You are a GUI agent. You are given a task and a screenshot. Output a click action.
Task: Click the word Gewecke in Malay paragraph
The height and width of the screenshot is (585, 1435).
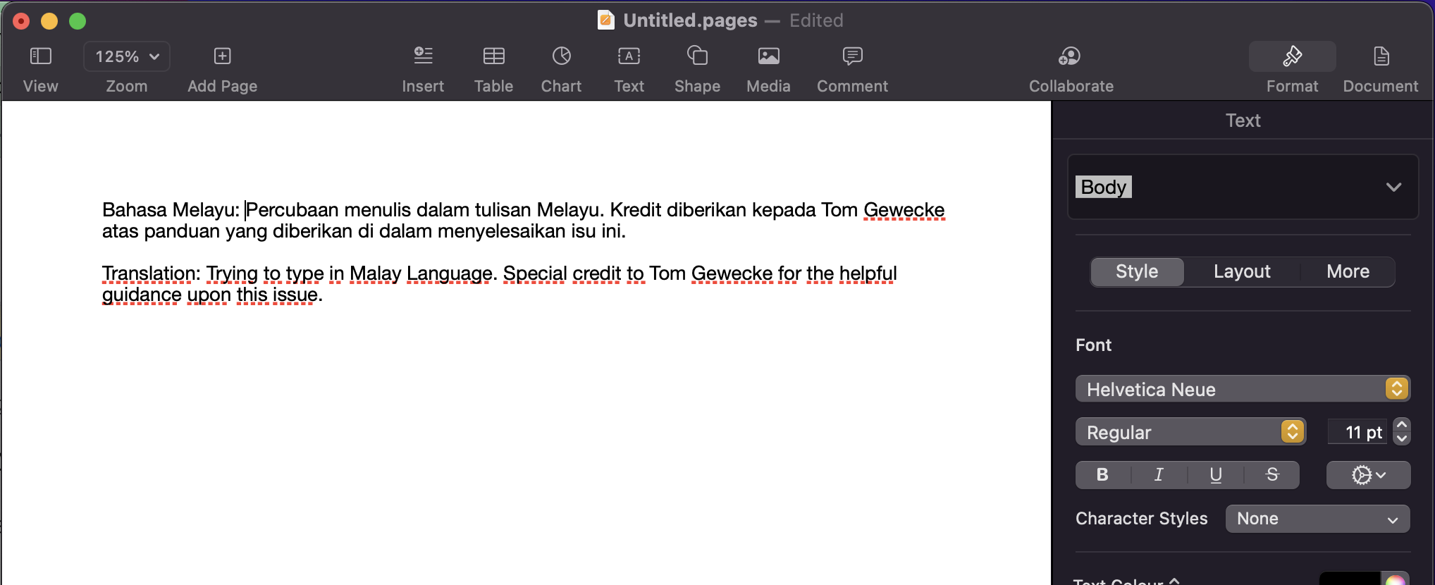pos(904,210)
